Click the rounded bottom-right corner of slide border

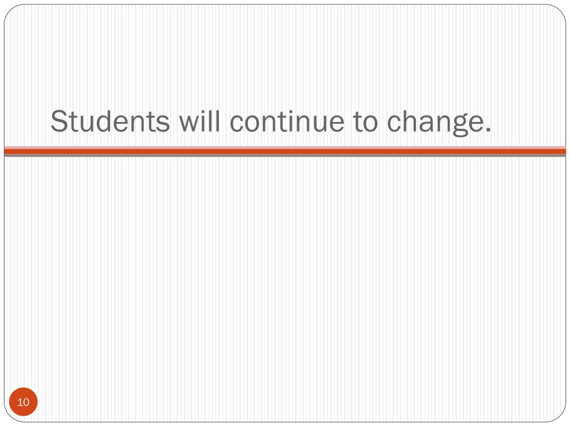point(559,415)
